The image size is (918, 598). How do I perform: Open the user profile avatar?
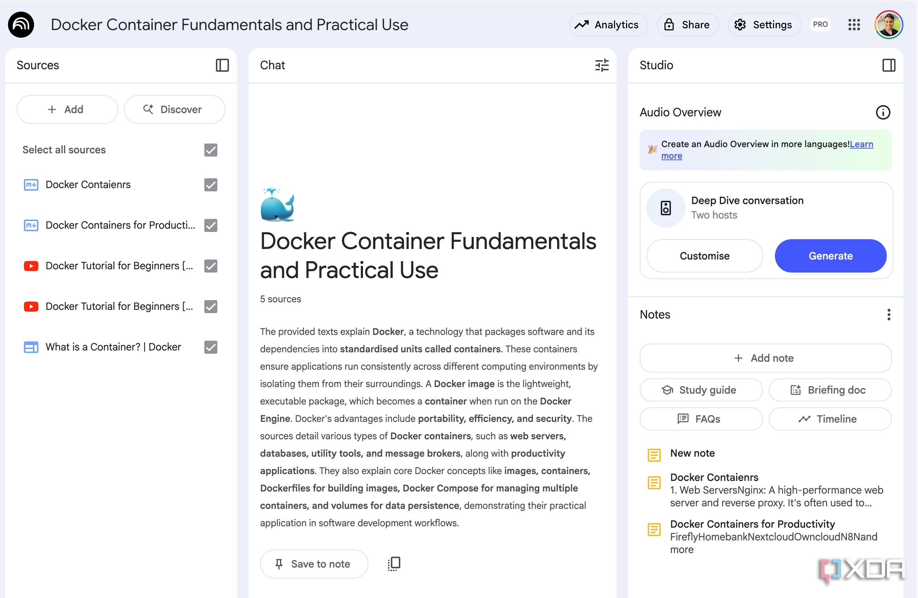tap(889, 25)
